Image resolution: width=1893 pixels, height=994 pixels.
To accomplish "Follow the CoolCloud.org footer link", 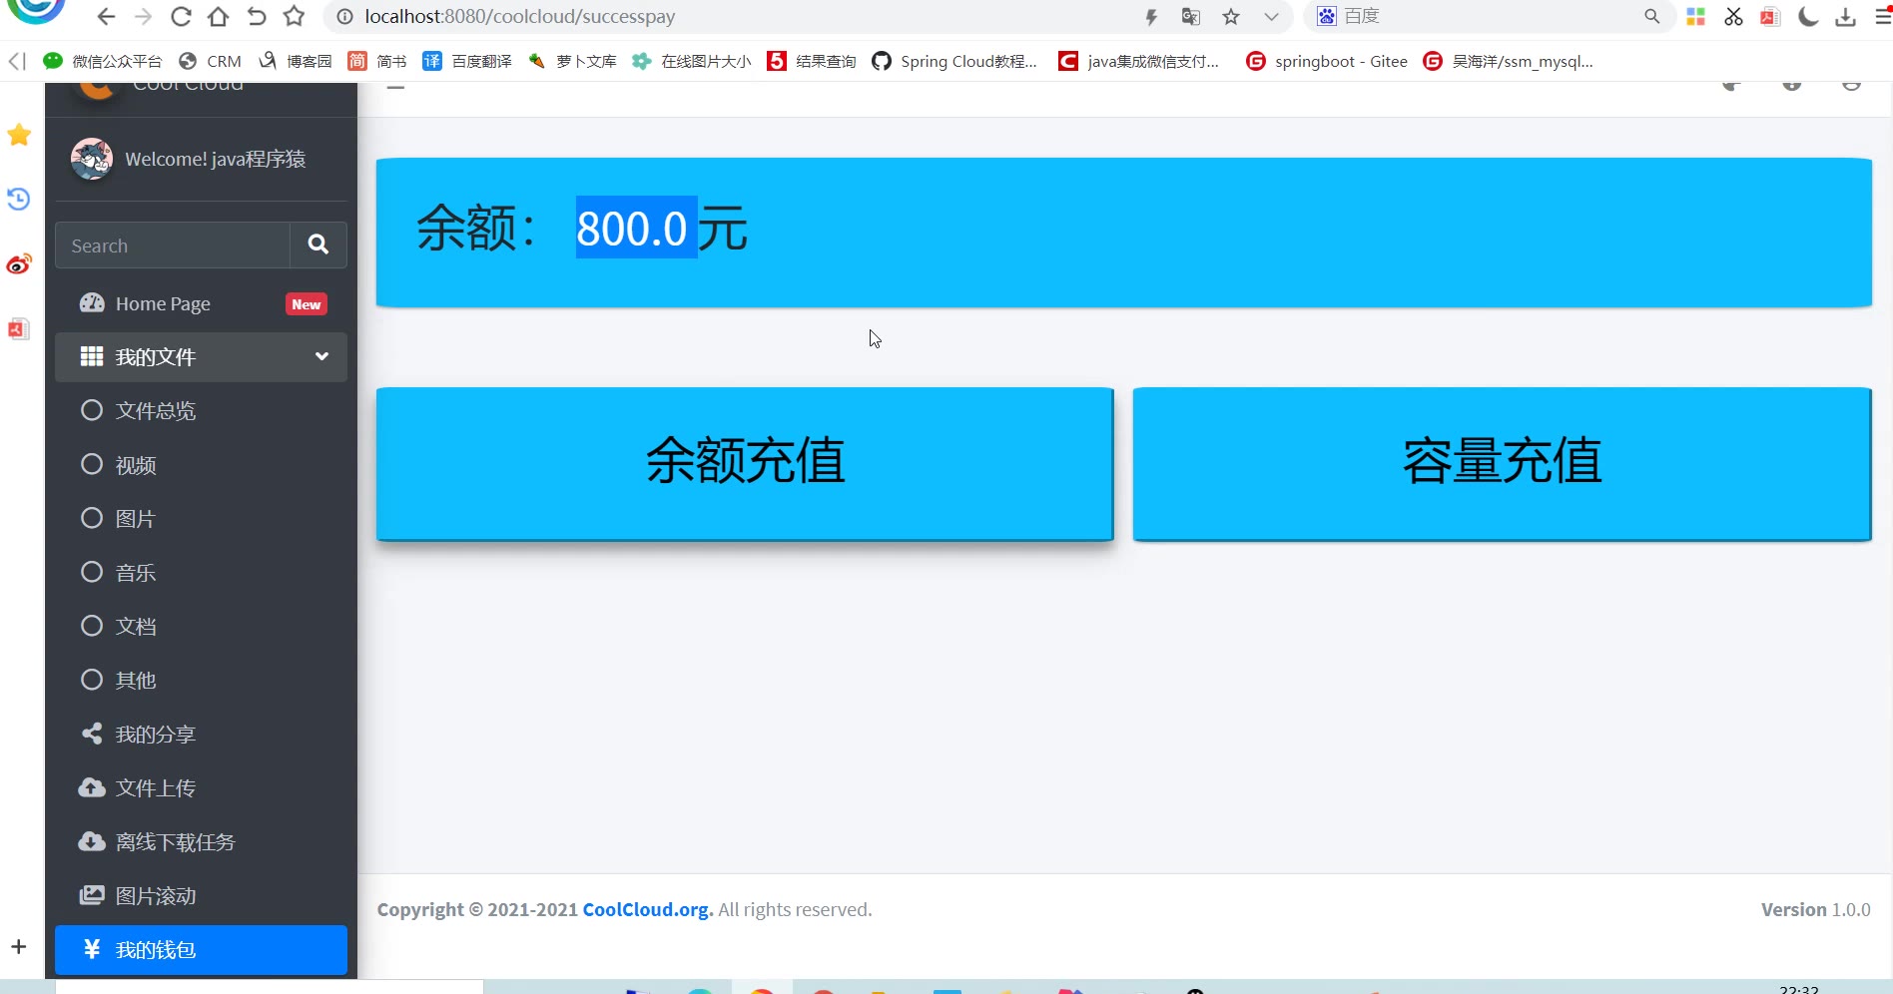I will point(648,909).
